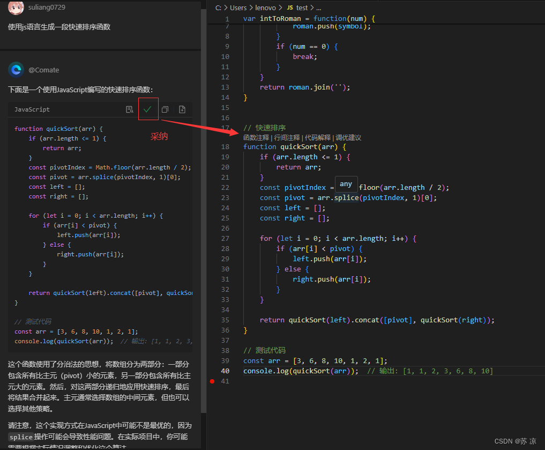Click 'return roman.join' on editor line 13
Screen dimensions: 545x450
pos(305,87)
